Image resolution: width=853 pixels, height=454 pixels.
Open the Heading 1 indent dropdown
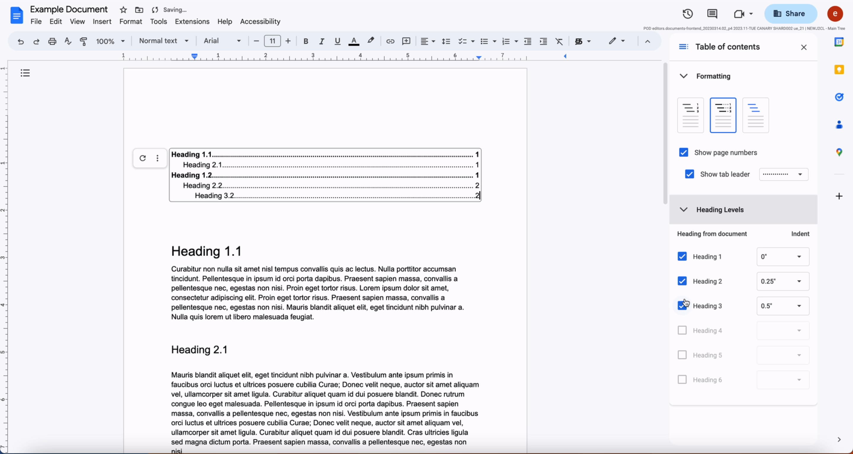click(783, 257)
